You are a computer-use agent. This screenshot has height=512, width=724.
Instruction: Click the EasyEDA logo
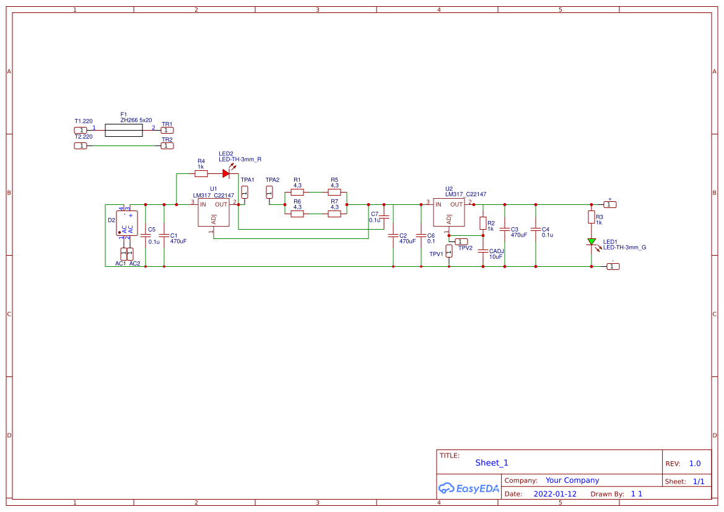coord(469,488)
